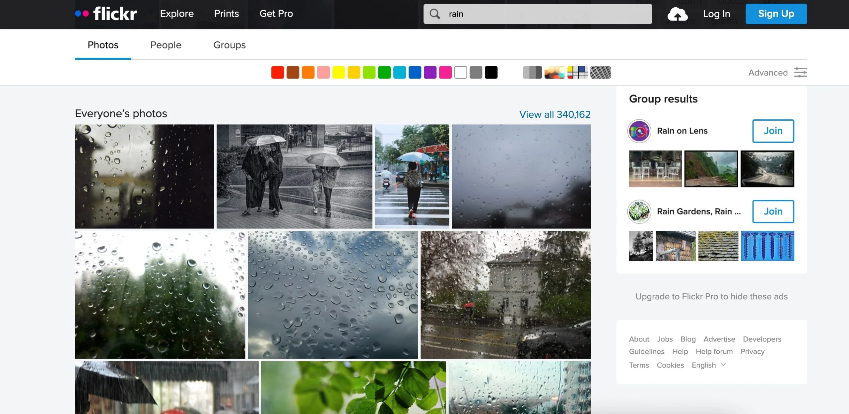The height and width of the screenshot is (414, 849).
Task: Toggle the blue color filter
Action: [x=414, y=72]
